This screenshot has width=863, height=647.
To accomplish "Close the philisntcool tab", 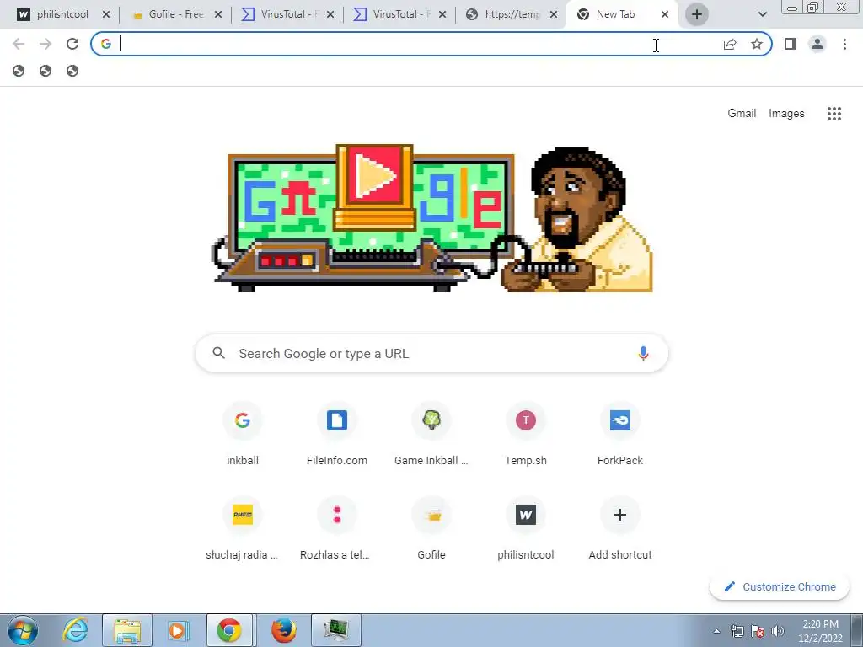I will (x=106, y=15).
